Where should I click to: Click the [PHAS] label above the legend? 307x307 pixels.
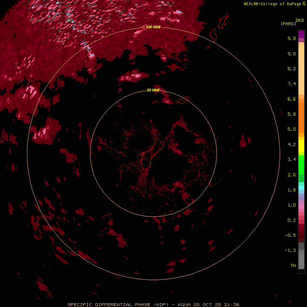(x=288, y=24)
